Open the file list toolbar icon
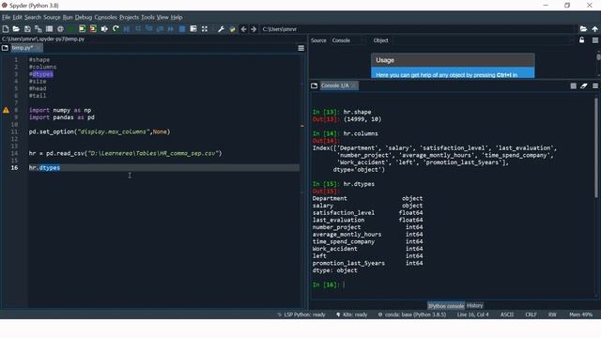 (x=49, y=29)
